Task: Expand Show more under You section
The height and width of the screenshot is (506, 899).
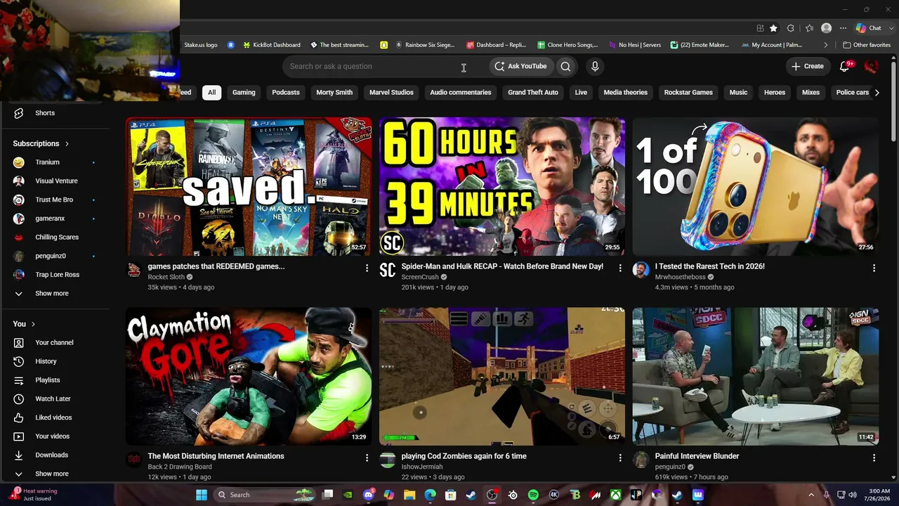Action: [51, 474]
